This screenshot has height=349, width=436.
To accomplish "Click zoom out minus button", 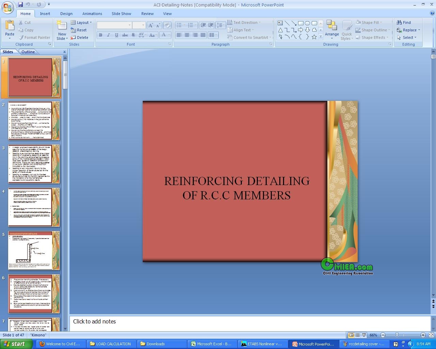I will pos(383,335).
